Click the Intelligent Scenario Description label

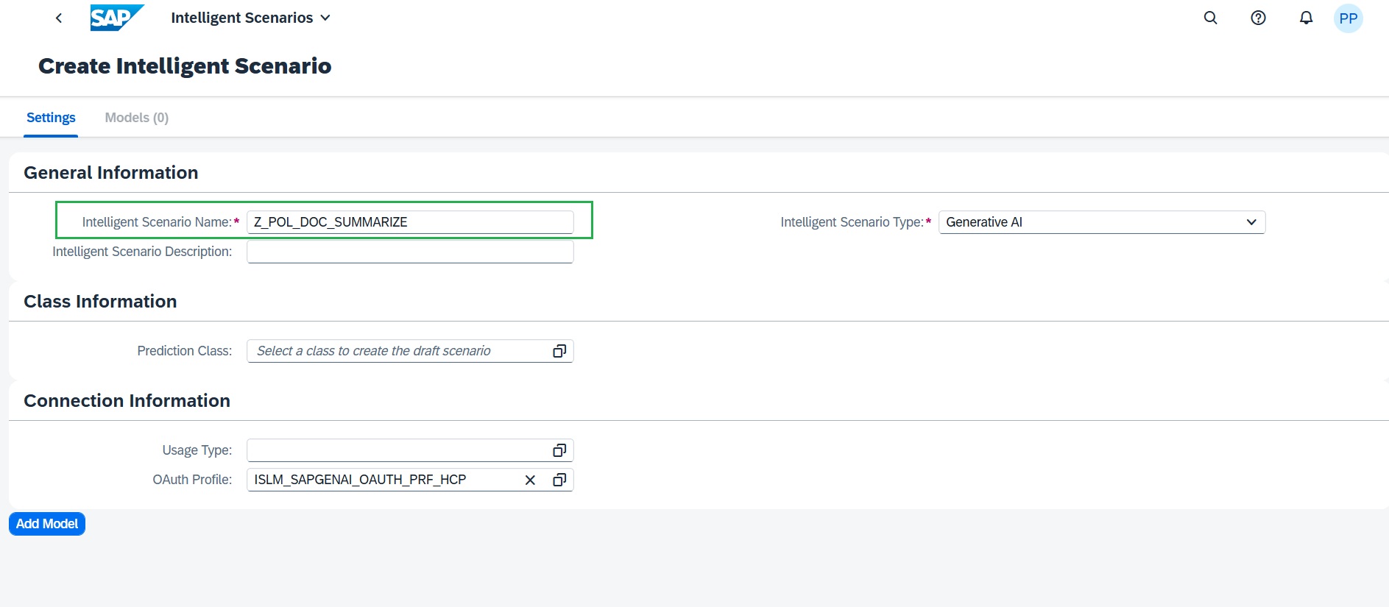click(142, 252)
